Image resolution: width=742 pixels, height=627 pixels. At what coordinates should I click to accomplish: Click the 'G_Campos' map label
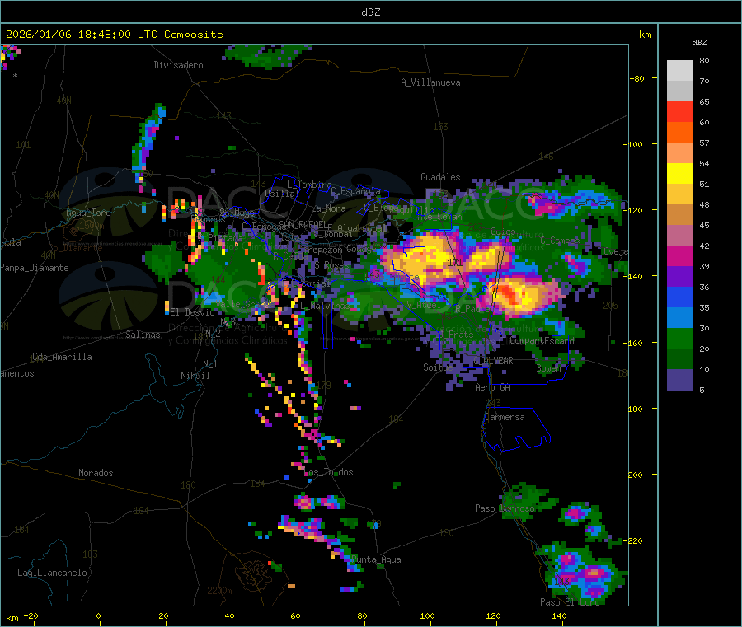point(560,241)
